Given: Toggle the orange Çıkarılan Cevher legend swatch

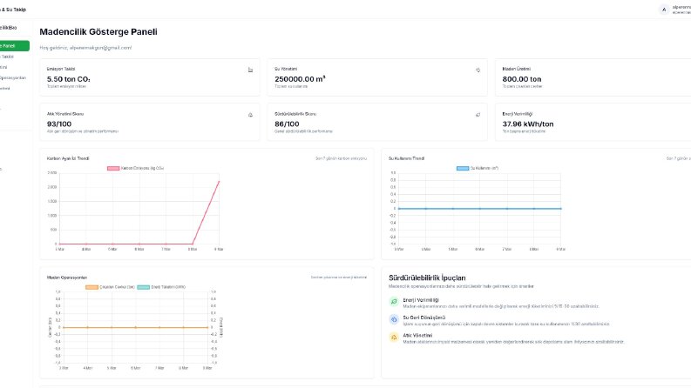Looking at the screenshot, I should pyautogui.click(x=91, y=287).
